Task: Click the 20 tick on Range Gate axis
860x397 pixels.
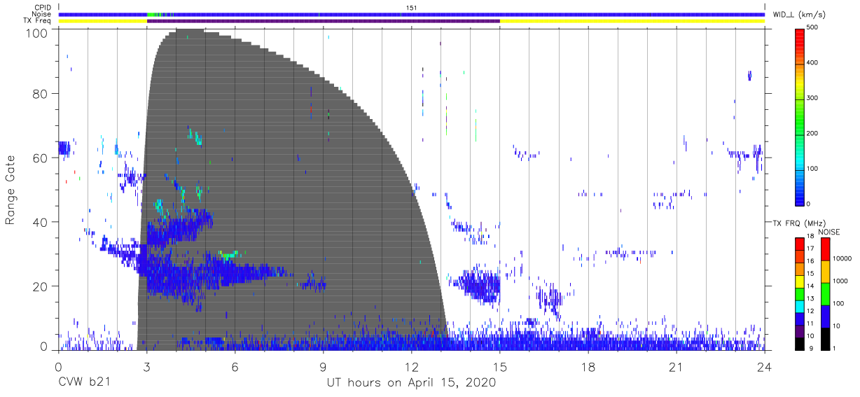Action: [x=41, y=286]
